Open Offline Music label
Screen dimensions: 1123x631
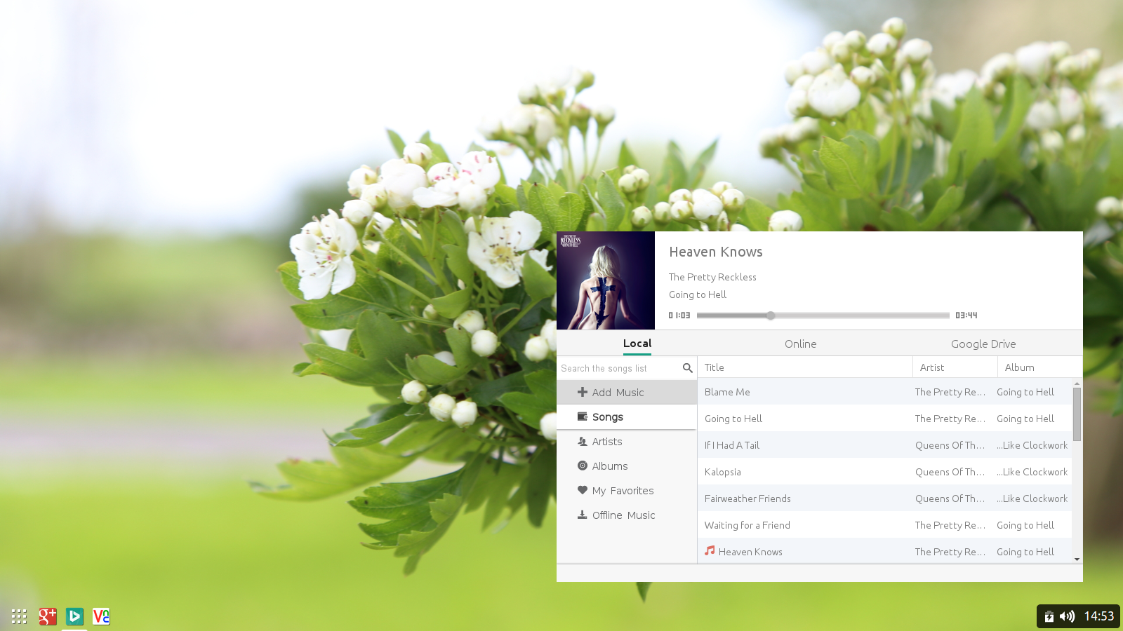tap(623, 515)
